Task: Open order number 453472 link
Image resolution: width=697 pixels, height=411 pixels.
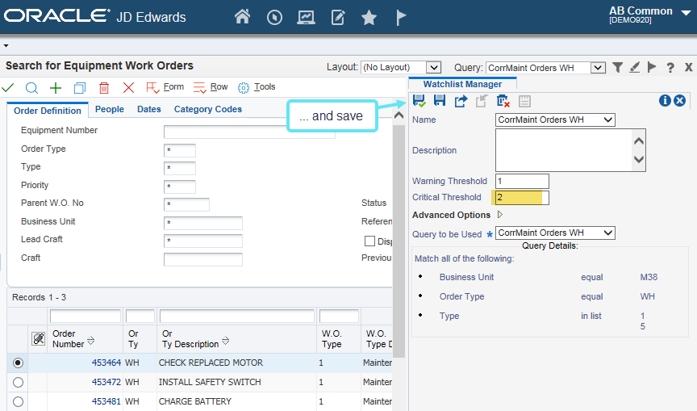Action: point(106,382)
